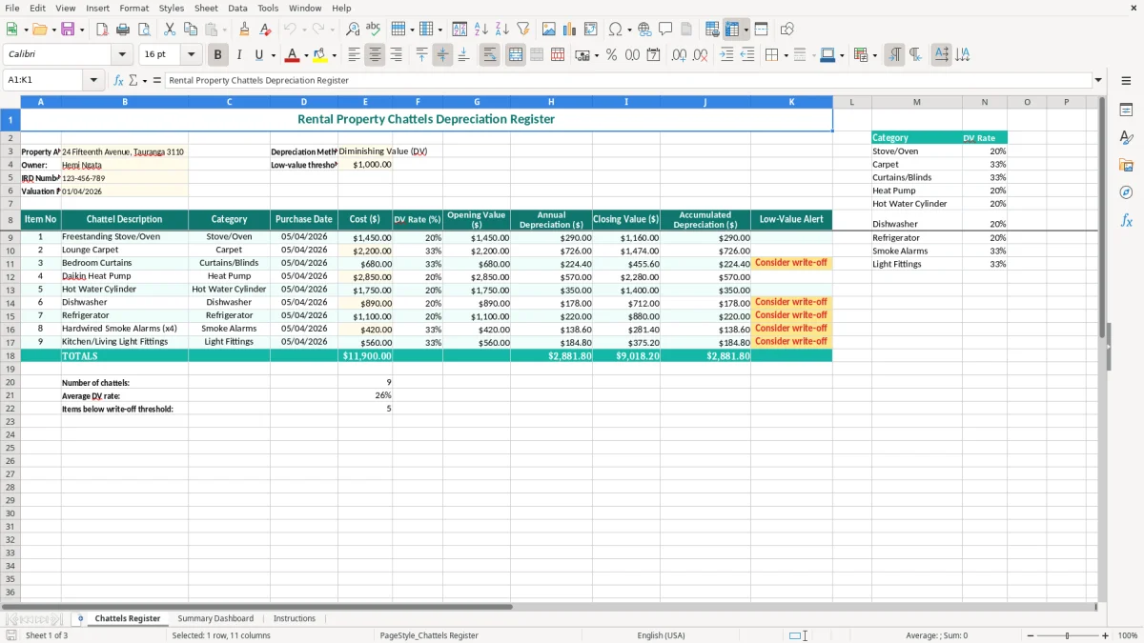Expand Name Box dropdown
Image resolution: width=1144 pixels, height=643 pixels.
coord(94,80)
